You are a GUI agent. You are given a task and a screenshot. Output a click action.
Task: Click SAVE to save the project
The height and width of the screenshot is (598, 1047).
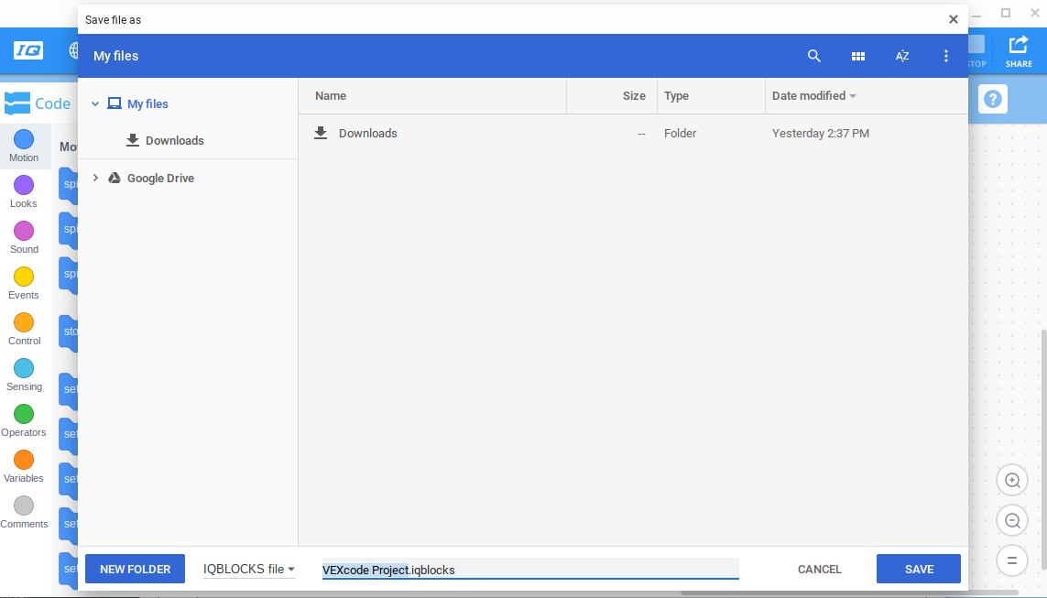tap(918, 569)
